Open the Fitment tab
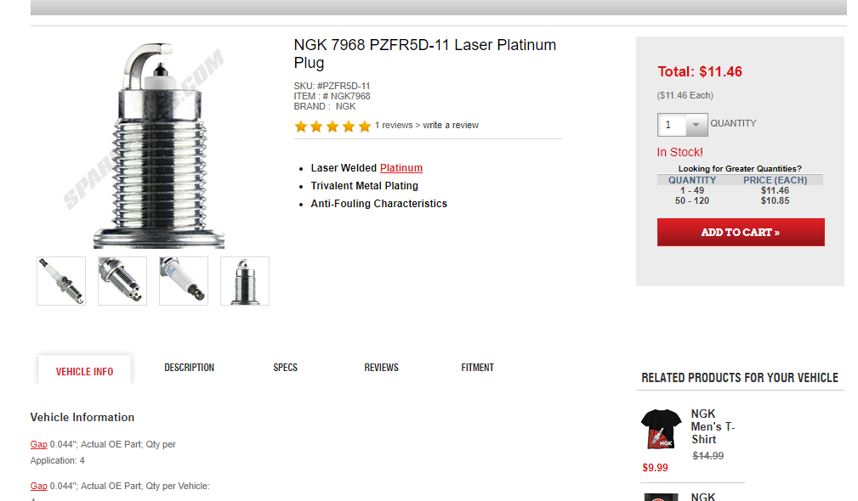The image size is (858, 501). pos(477,368)
